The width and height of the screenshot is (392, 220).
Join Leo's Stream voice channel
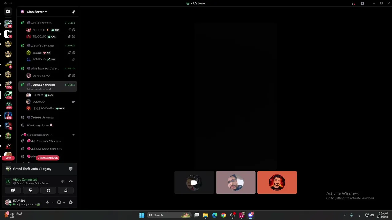pyautogui.click(x=48, y=23)
